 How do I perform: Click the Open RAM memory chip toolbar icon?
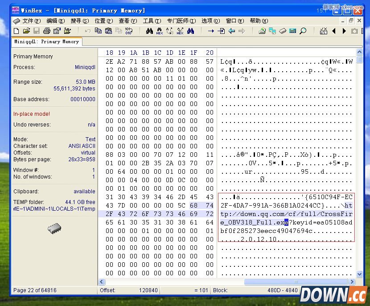coord(283,31)
